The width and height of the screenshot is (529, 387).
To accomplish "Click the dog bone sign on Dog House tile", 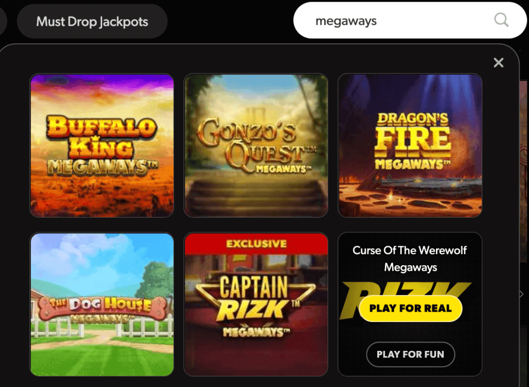I will point(102,307).
